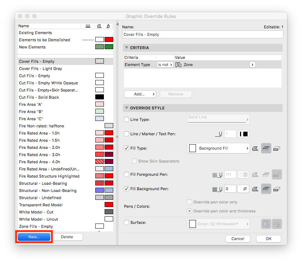Click the surface paint column header icon
Screen dimensions: 302x263
(108, 26)
